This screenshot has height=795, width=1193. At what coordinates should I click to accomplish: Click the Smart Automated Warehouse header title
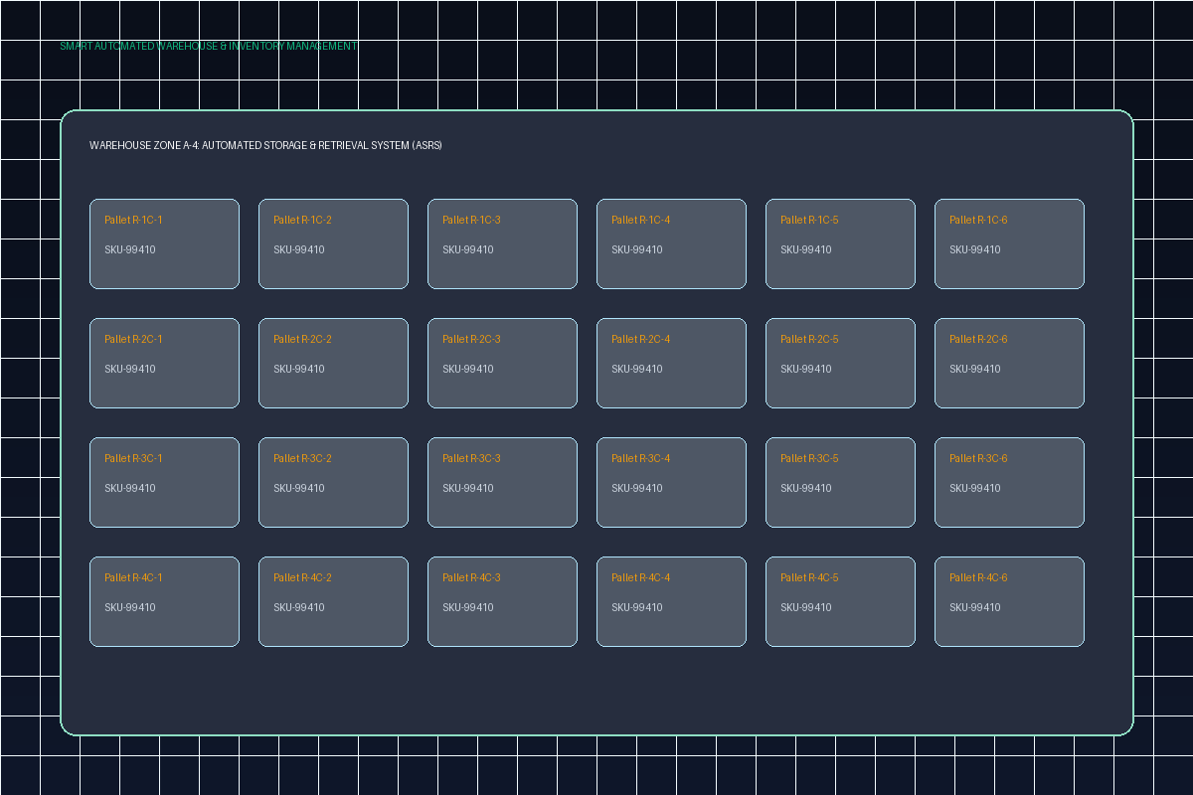pyautogui.click(x=208, y=46)
